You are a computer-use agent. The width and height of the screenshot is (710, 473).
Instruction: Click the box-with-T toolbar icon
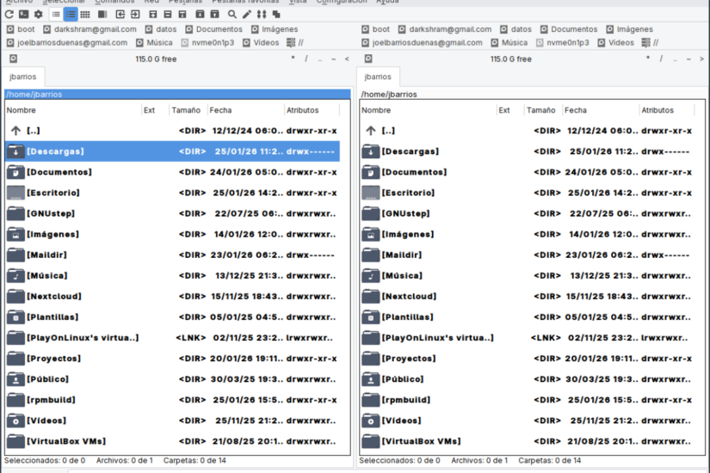[182, 15]
